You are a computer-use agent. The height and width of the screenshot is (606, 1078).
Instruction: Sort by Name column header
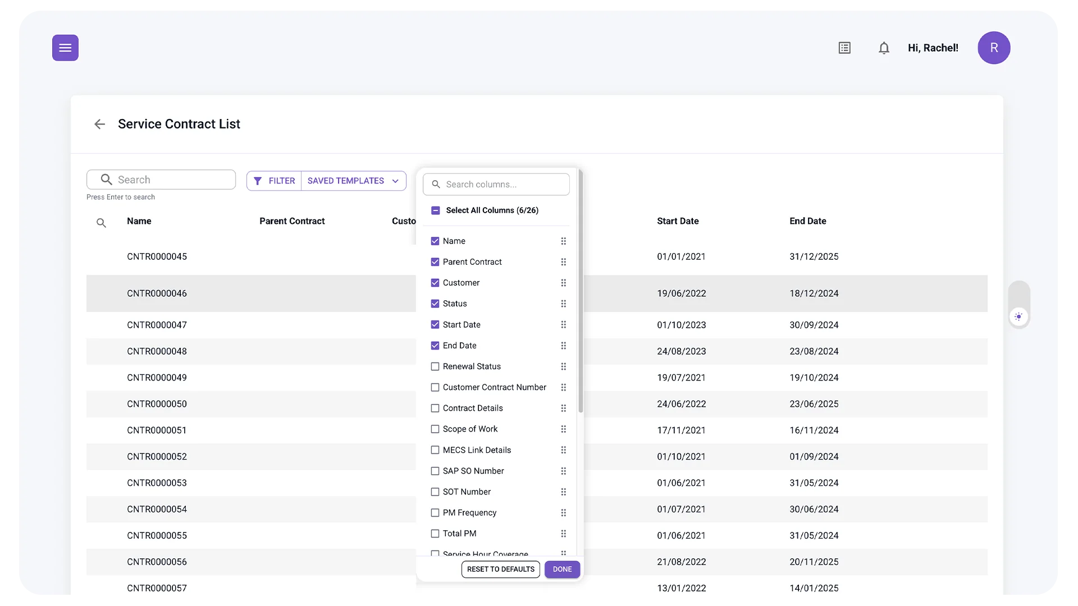[139, 221]
